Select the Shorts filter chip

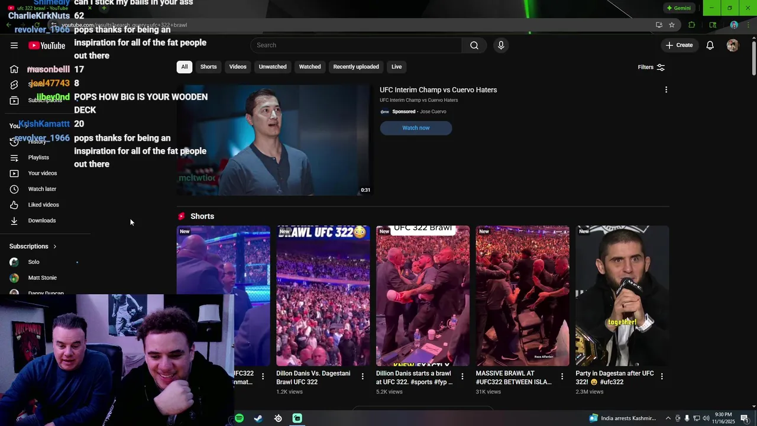208,67
